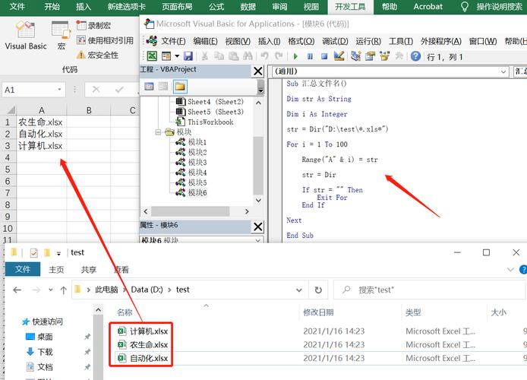Go back in File Explorer
Viewport: 527px width, 380px height.
pos(17,290)
